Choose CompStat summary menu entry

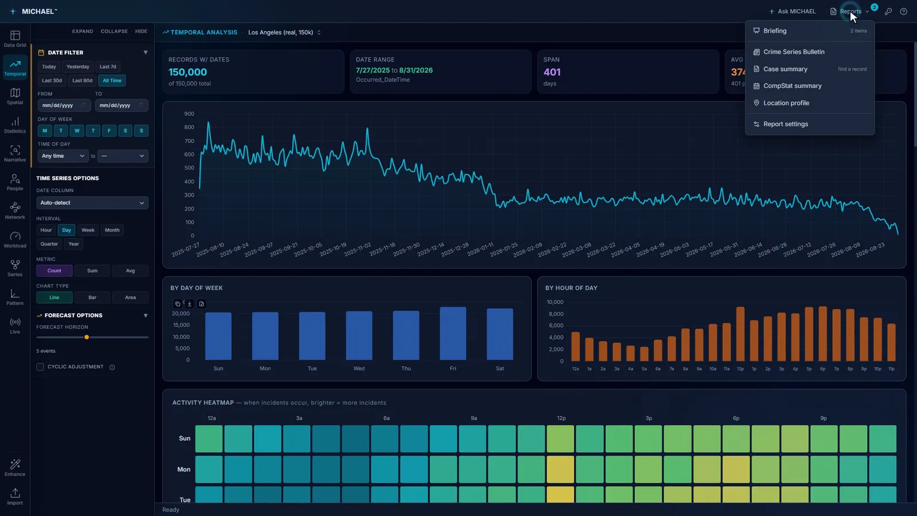[x=810, y=86]
